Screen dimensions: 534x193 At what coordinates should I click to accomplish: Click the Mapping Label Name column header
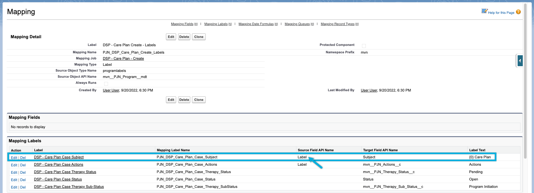(173, 150)
